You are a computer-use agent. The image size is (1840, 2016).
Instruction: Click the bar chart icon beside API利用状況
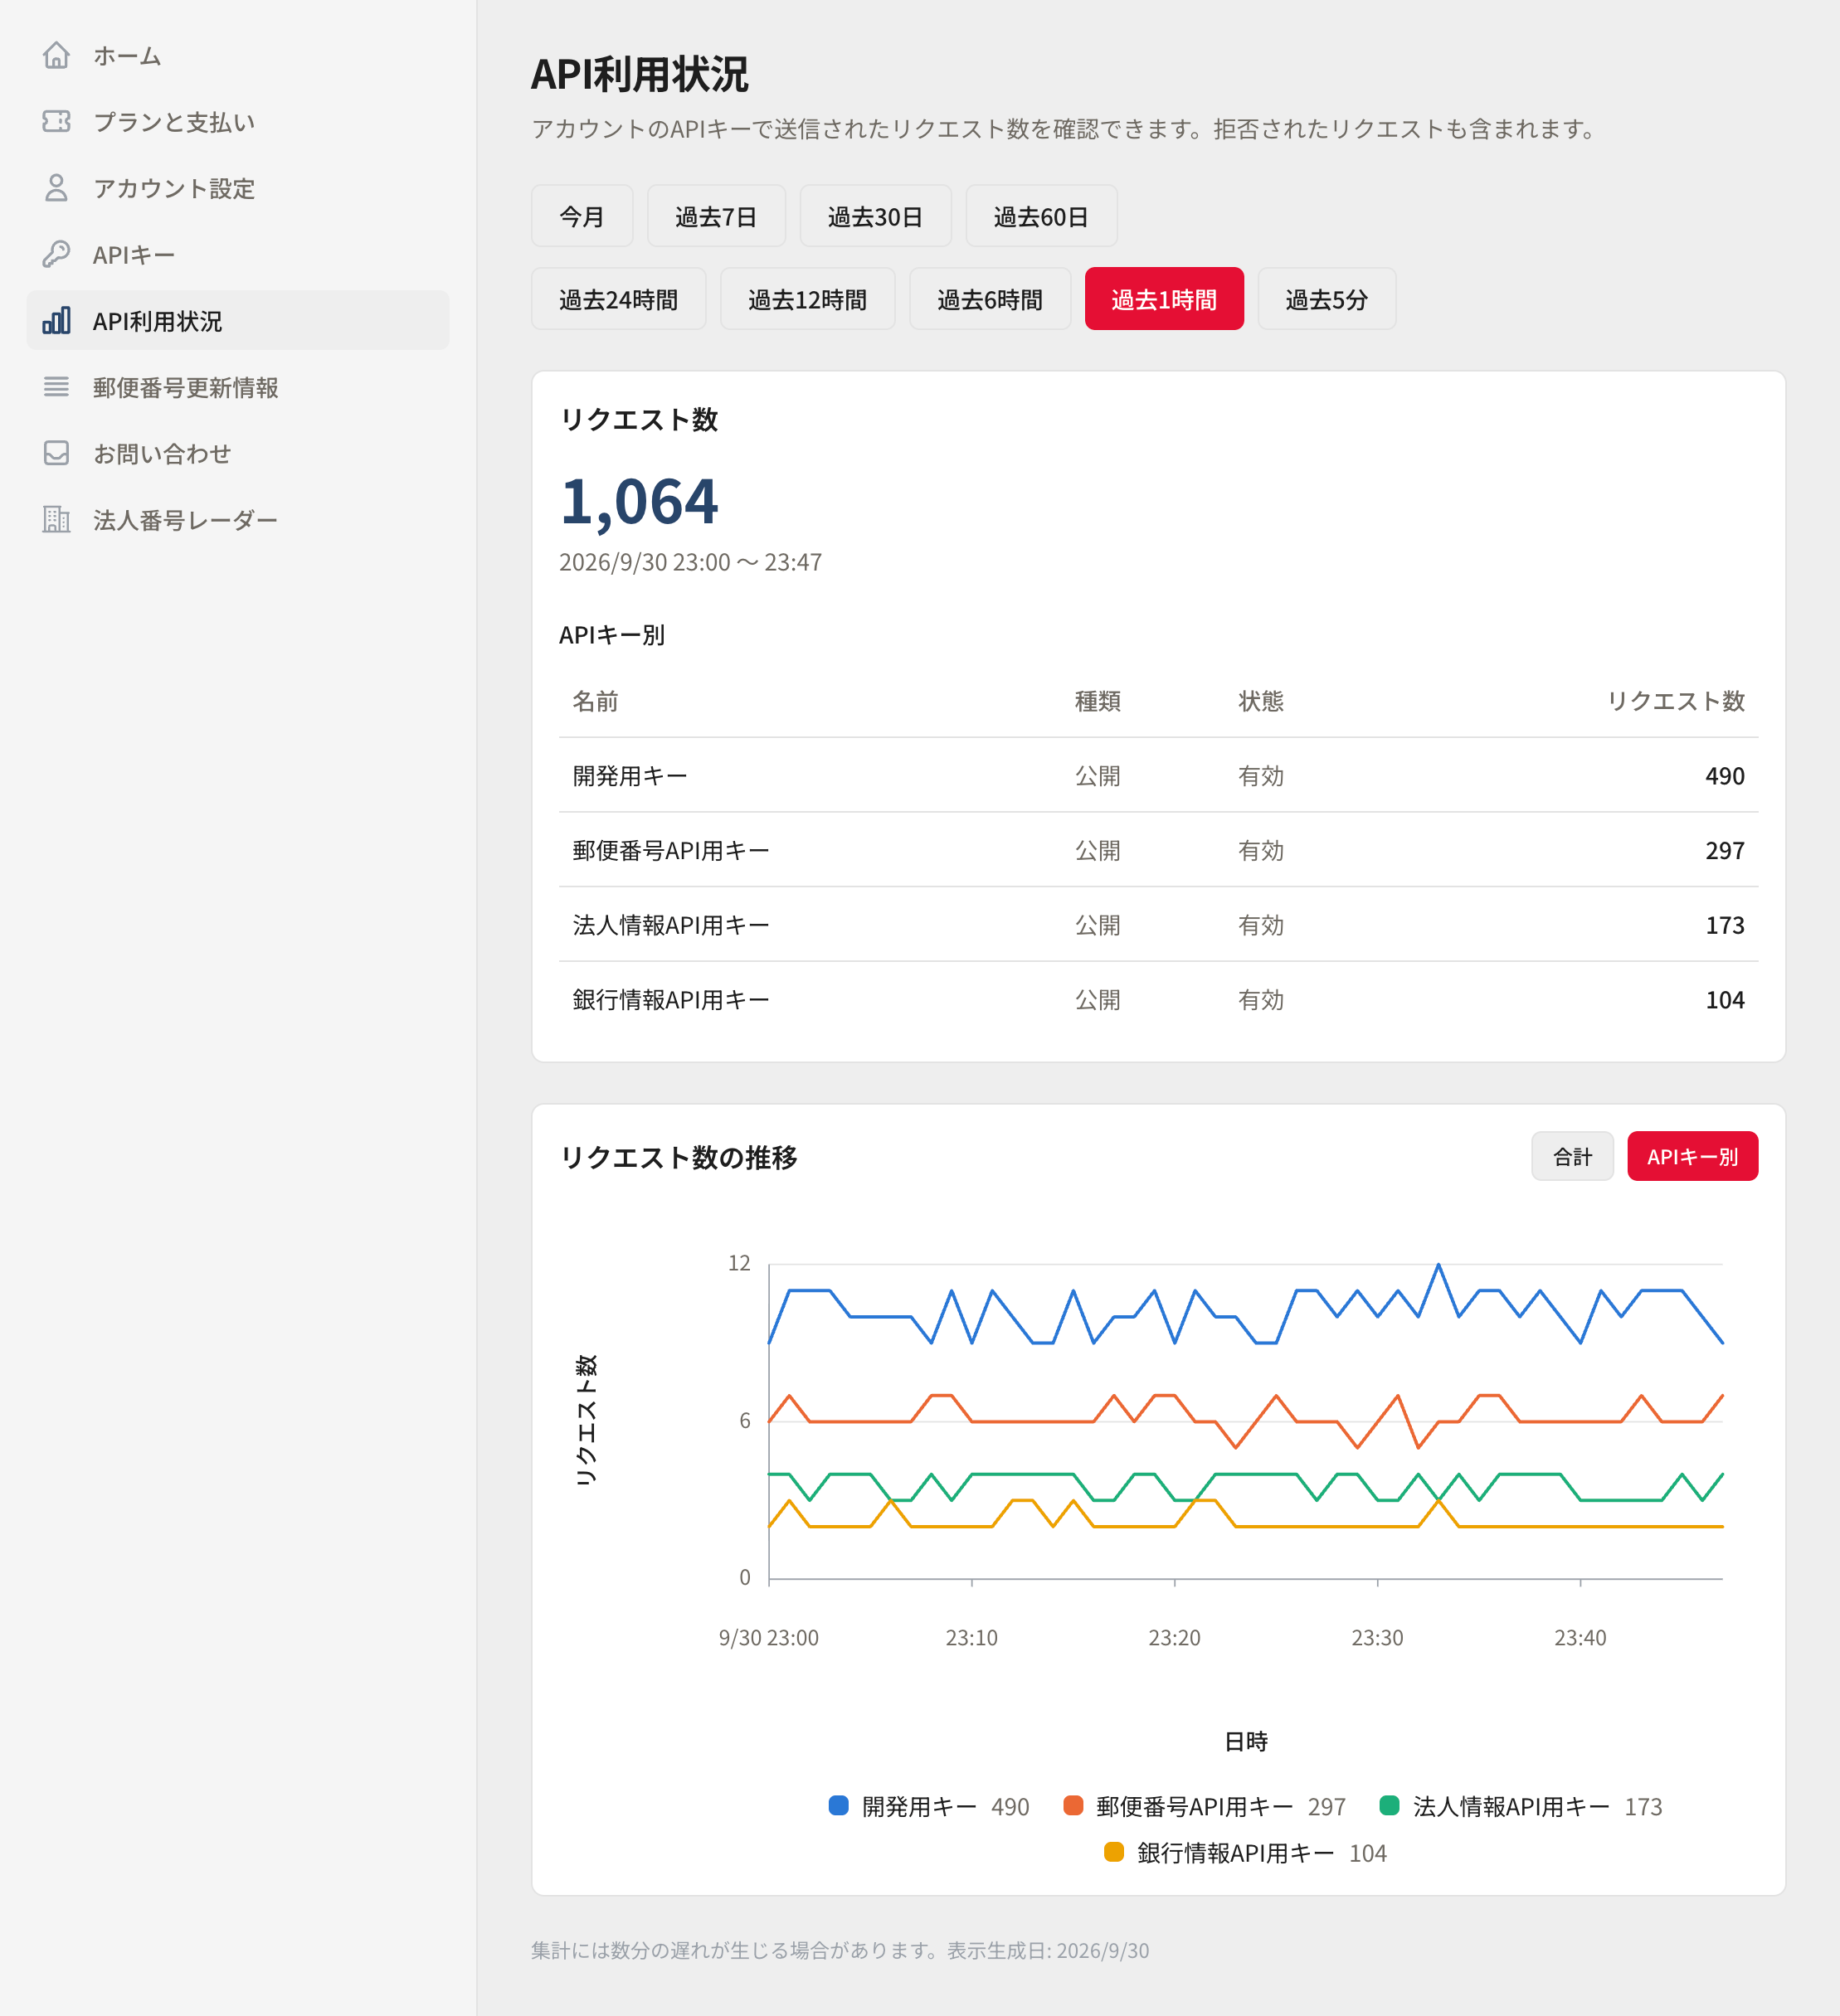[x=56, y=320]
